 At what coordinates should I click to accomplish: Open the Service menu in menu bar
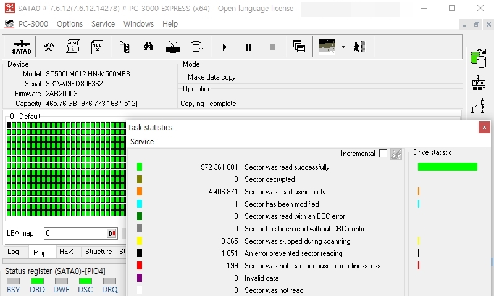pos(103,24)
